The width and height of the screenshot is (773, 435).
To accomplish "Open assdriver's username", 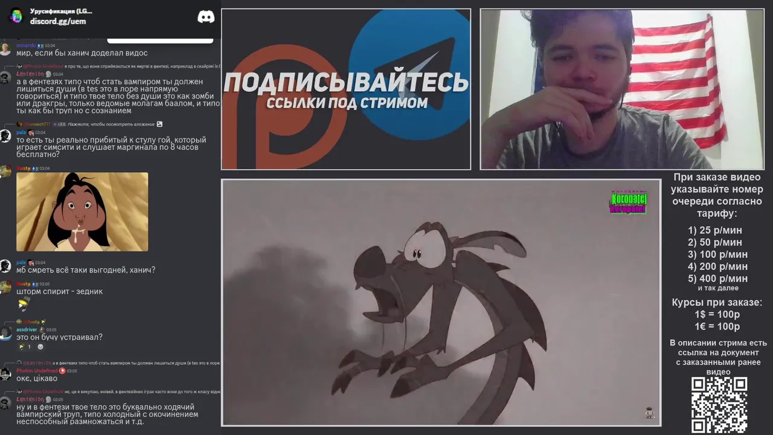I will tap(27, 330).
